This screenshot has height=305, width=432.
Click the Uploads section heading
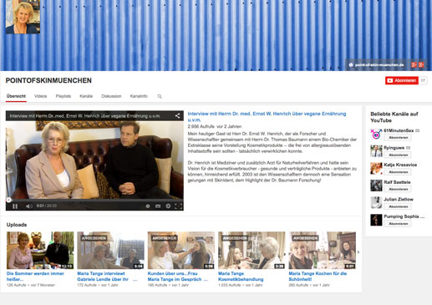[17, 225]
